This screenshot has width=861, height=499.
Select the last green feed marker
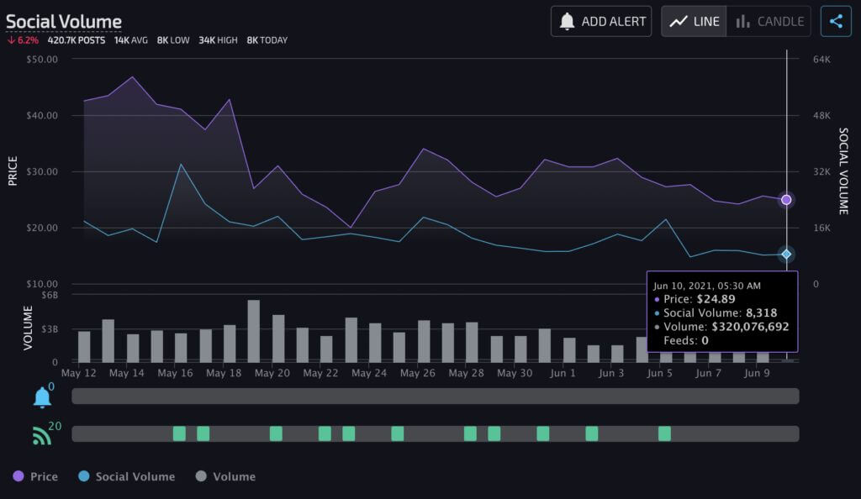tap(664, 433)
